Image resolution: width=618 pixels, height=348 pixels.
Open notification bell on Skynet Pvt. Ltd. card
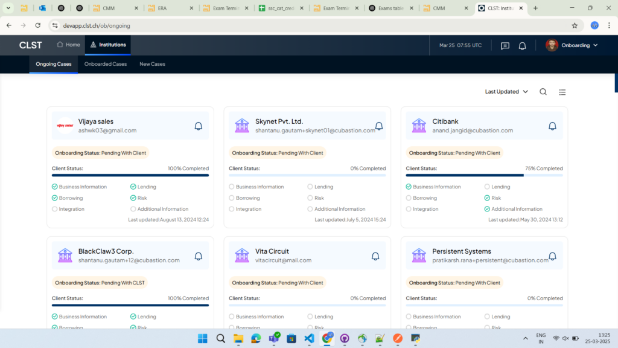coord(379,126)
